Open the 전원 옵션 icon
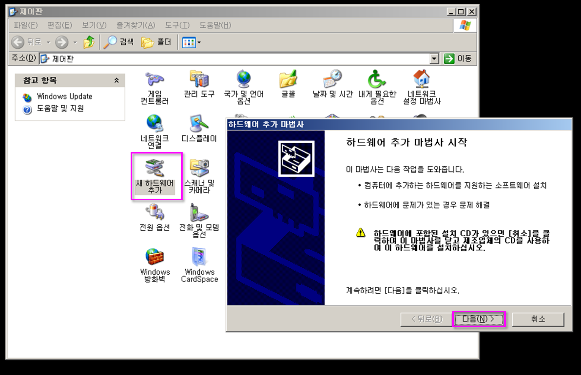This screenshot has width=581, height=375. point(155,218)
